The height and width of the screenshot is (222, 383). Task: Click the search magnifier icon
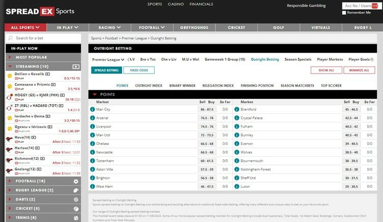[10, 38]
